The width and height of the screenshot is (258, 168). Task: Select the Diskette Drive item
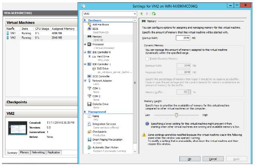100,104
